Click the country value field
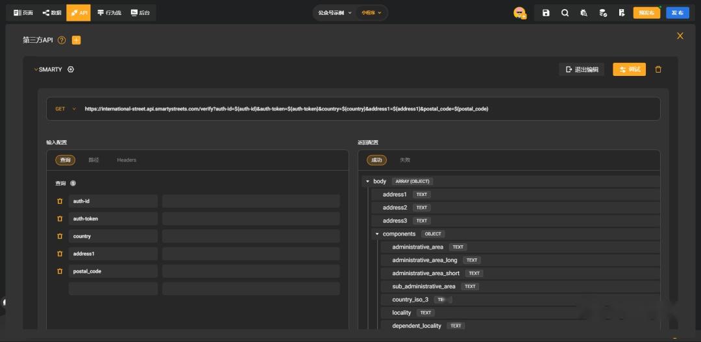The height and width of the screenshot is (342, 701). click(251, 236)
